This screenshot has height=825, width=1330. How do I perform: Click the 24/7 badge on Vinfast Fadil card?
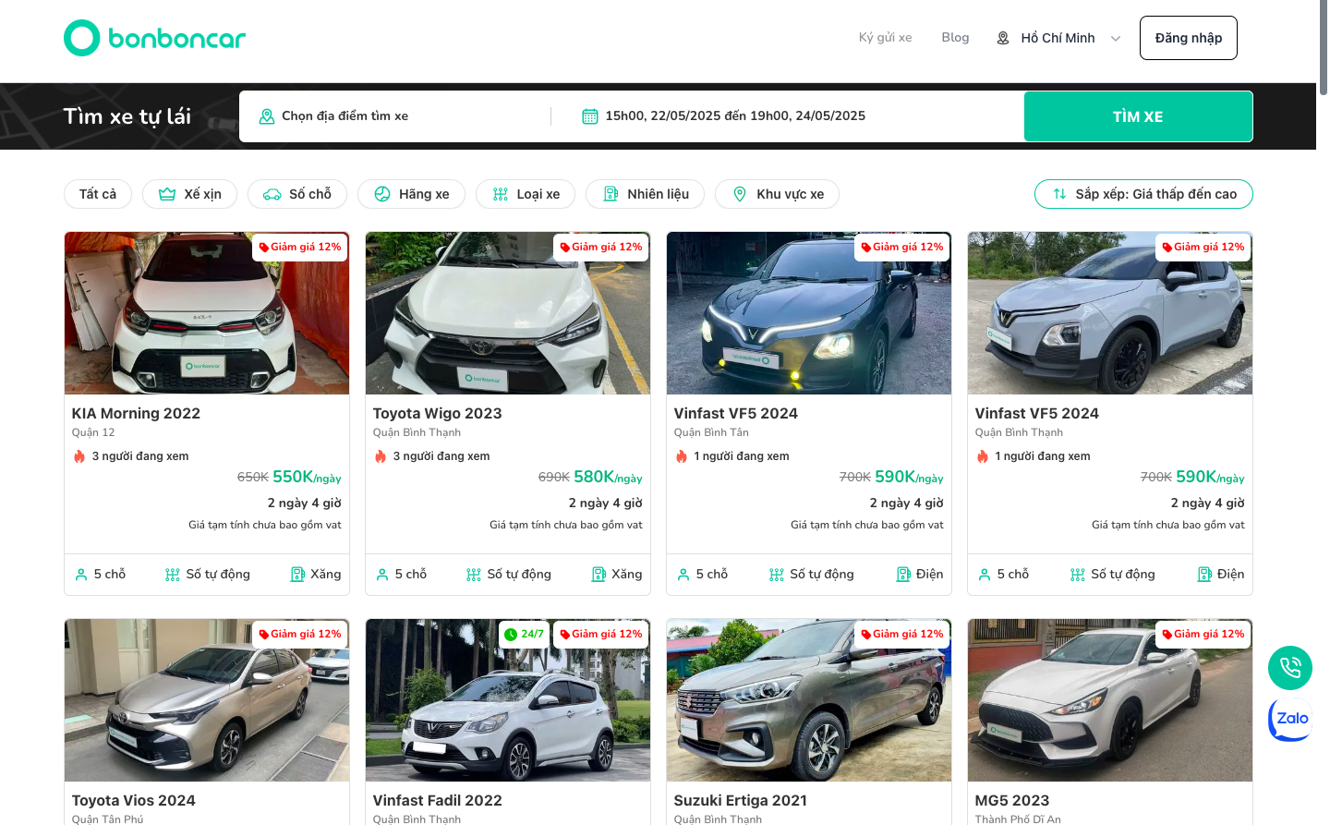pos(524,634)
